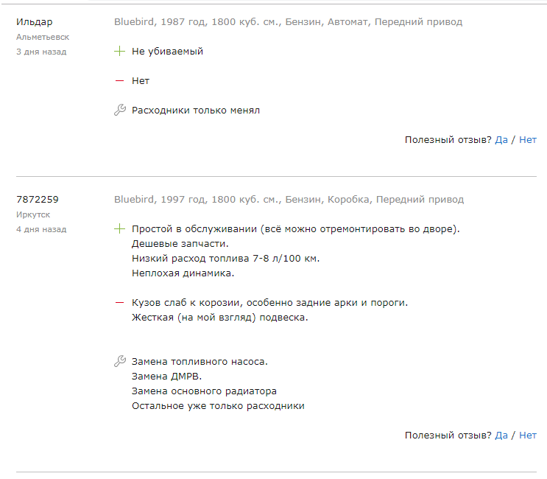Select the Bluebird 1997 год car description
This screenshot has height=479, width=547.
pos(289,200)
